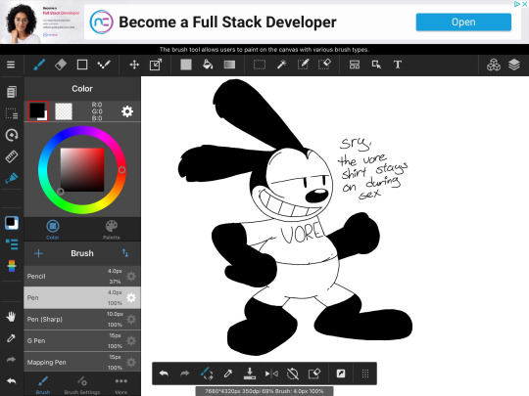
Task: Select the G Pen brush
Action: (x=82, y=341)
